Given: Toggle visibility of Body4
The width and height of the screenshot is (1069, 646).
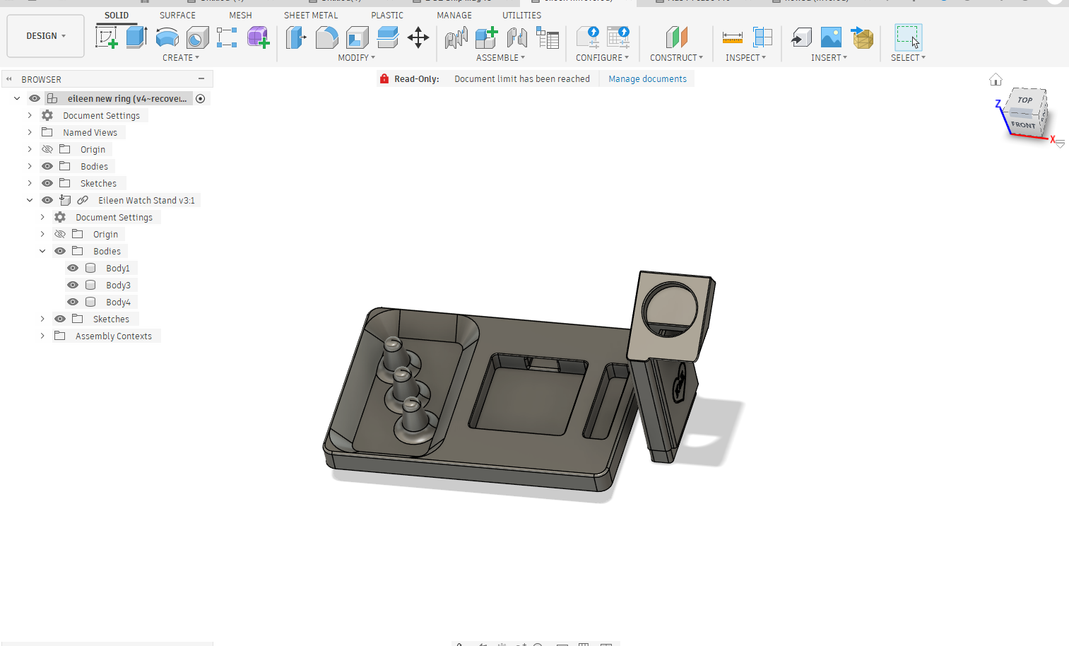Looking at the screenshot, I should 73,302.
